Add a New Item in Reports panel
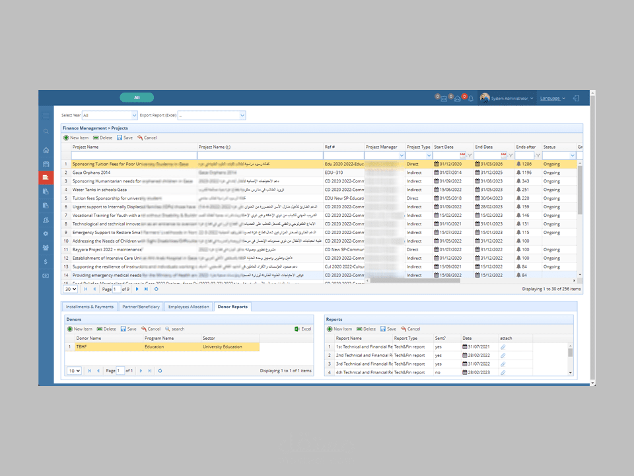This screenshot has width=634, height=476. point(339,329)
